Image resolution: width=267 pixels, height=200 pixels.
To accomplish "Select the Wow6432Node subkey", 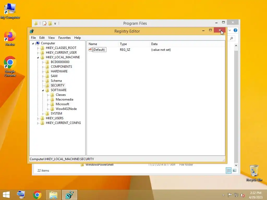I will point(66,109).
